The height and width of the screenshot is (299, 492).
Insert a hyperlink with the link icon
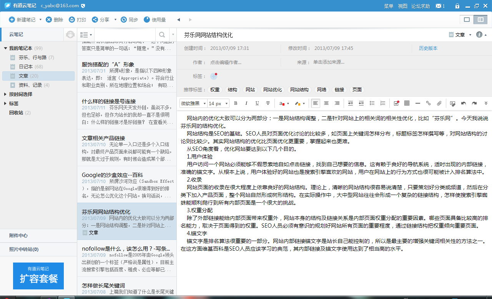(x=428, y=103)
